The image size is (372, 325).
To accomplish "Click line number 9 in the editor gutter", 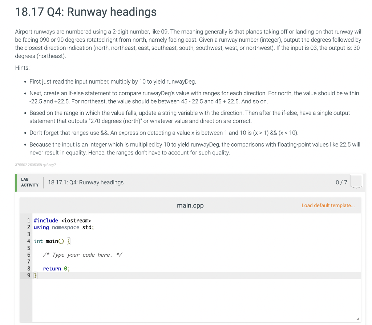I will click(29, 275).
